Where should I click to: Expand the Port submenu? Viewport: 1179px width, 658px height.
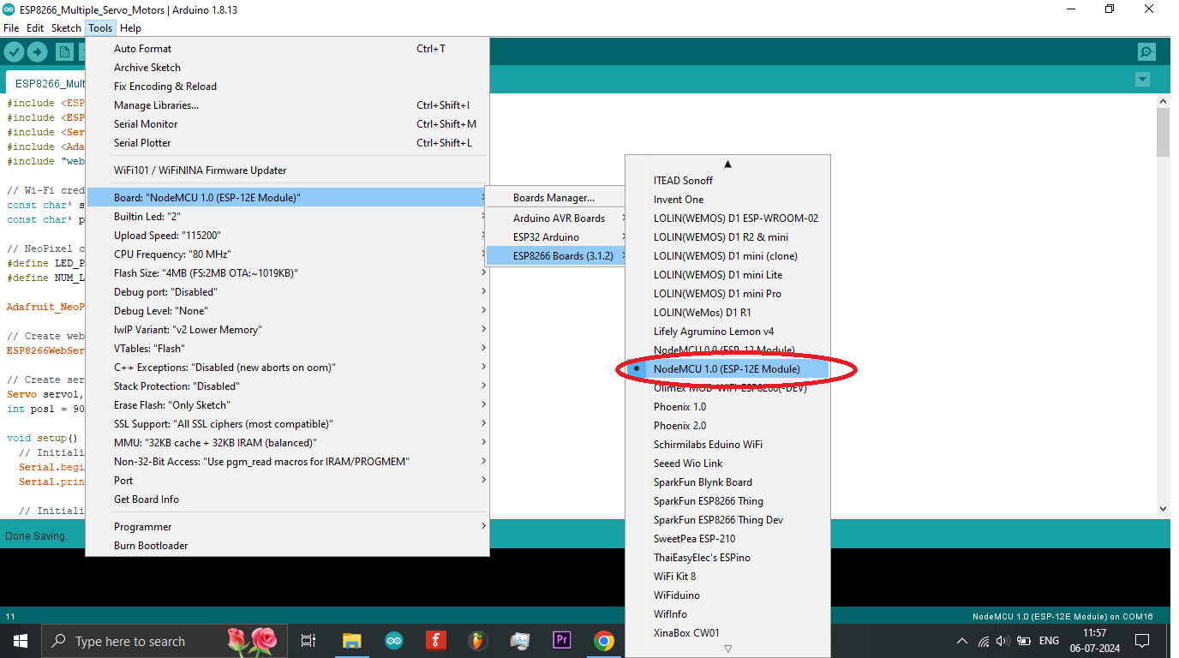(287, 481)
